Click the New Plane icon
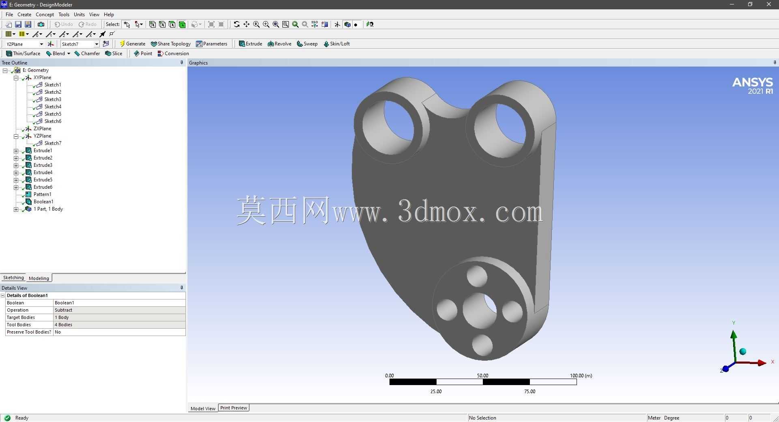 tap(51, 44)
